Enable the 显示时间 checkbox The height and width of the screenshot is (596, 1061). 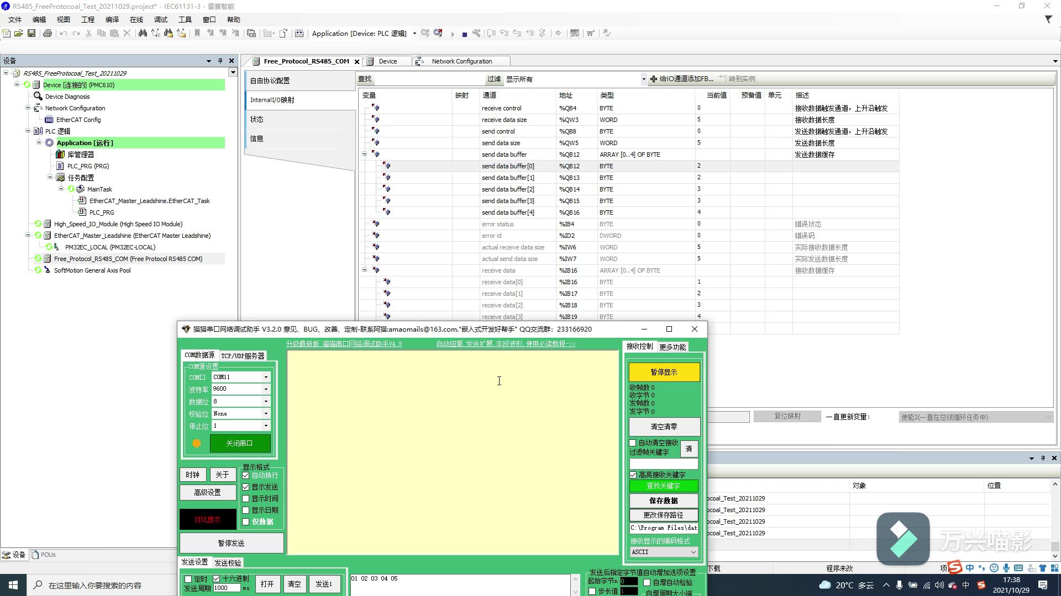[246, 498]
